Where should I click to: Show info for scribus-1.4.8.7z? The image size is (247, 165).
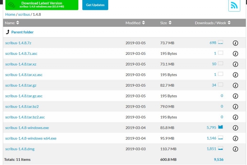(x=235, y=43)
